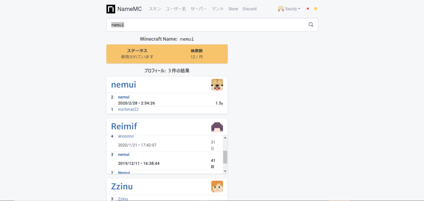
Task: Click Zzinu's orange-haired skin head
Action: click(x=217, y=187)
